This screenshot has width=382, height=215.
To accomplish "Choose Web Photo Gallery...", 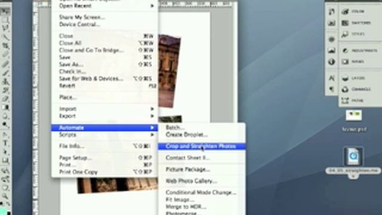I will pos(202,181).
